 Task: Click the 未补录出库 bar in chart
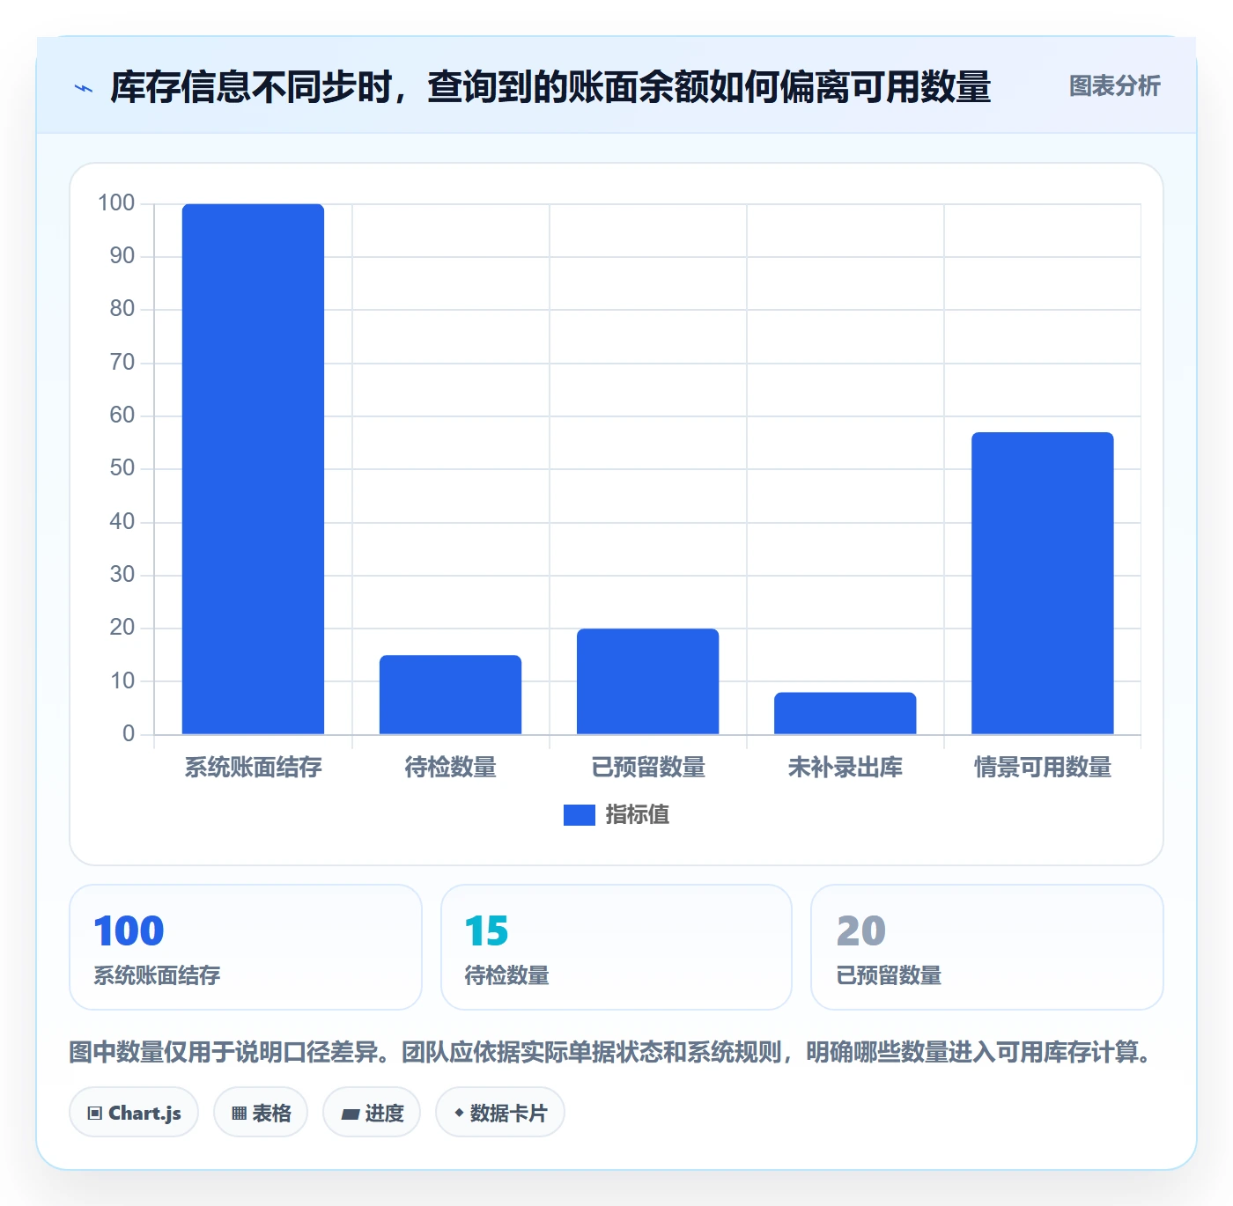[x=845, y=712]
